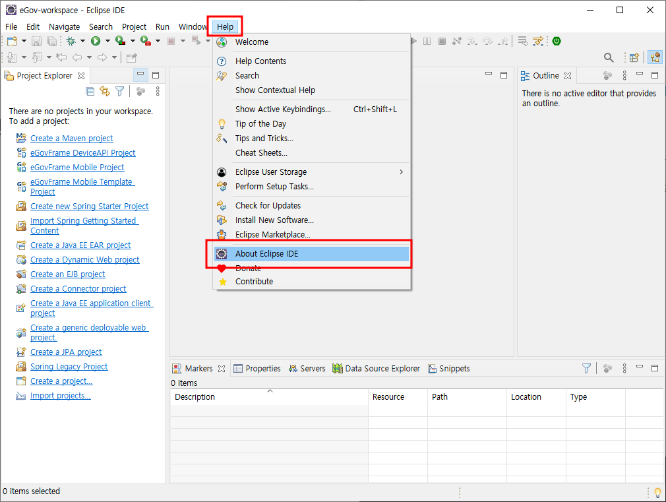Click the Step Over debug icon
The width and height of the screenshot is (666, 502).
(x=487, y=42)
